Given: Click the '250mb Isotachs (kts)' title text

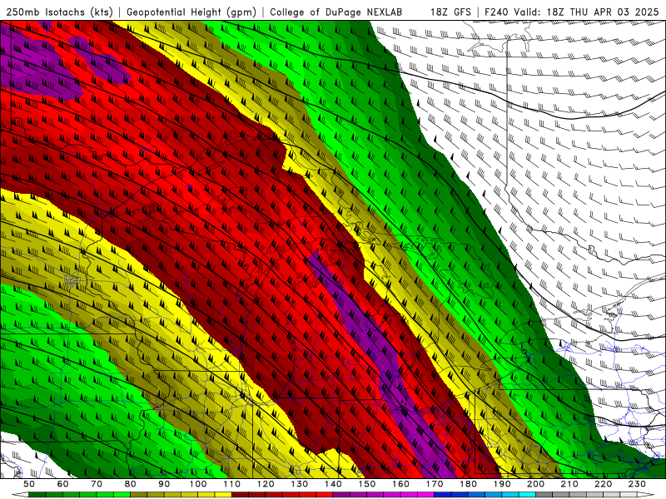Looking at the screenshot, I should point(60,12).
